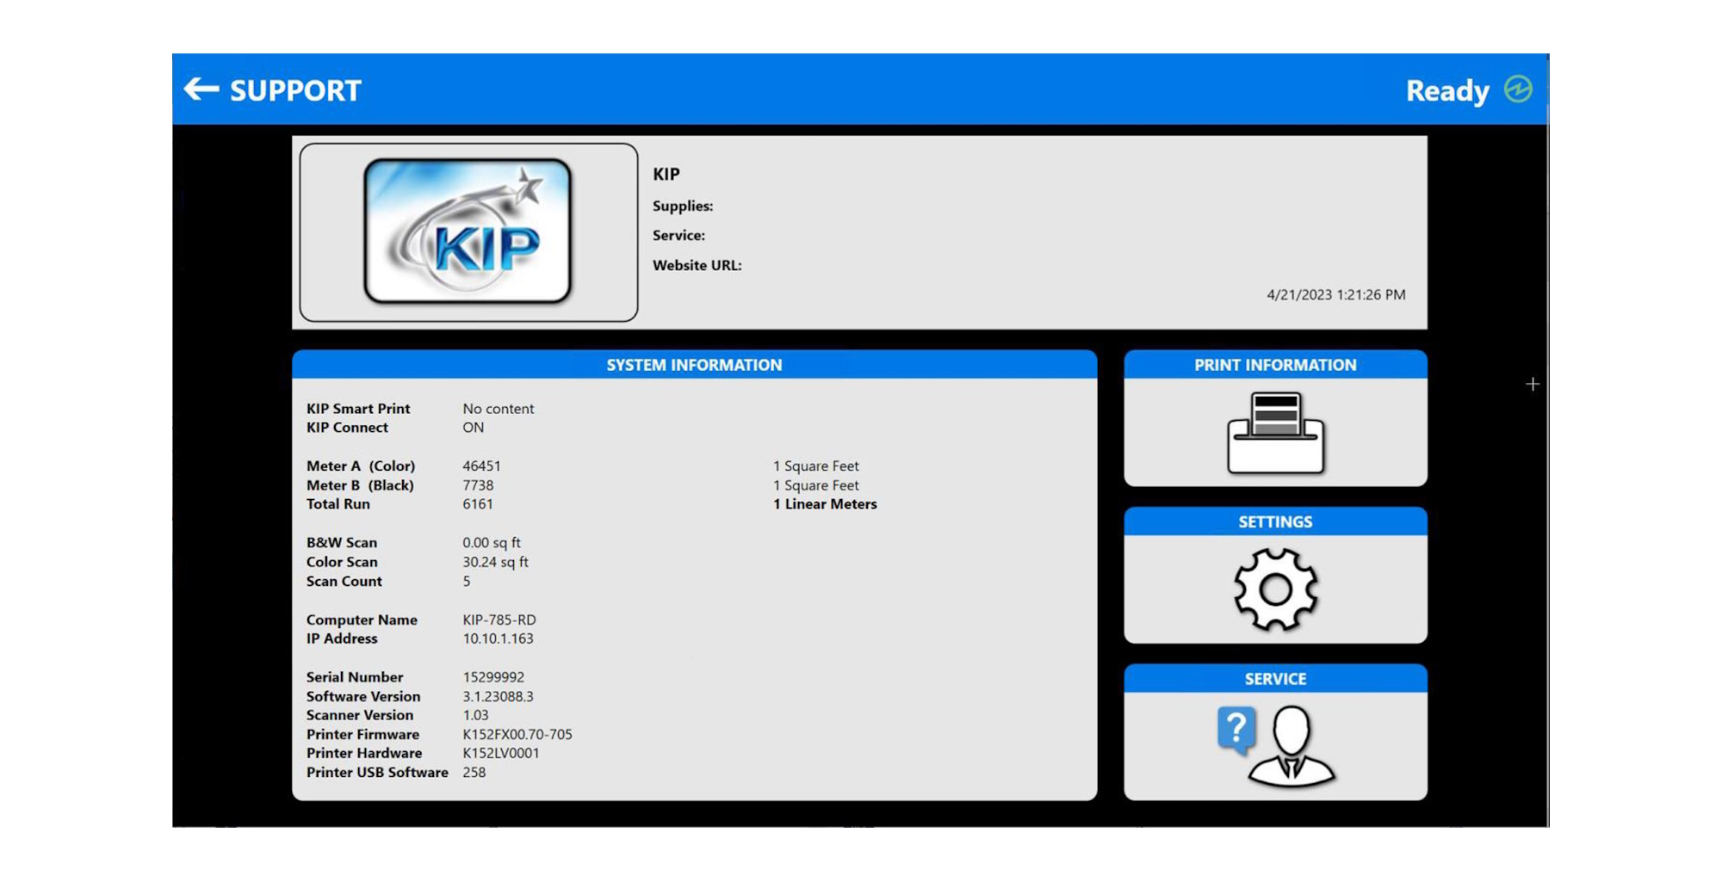Click Total Run value 6161
Image resolution: width=1722 pixels, height=882 pixels.
click(x=478, y=504)
